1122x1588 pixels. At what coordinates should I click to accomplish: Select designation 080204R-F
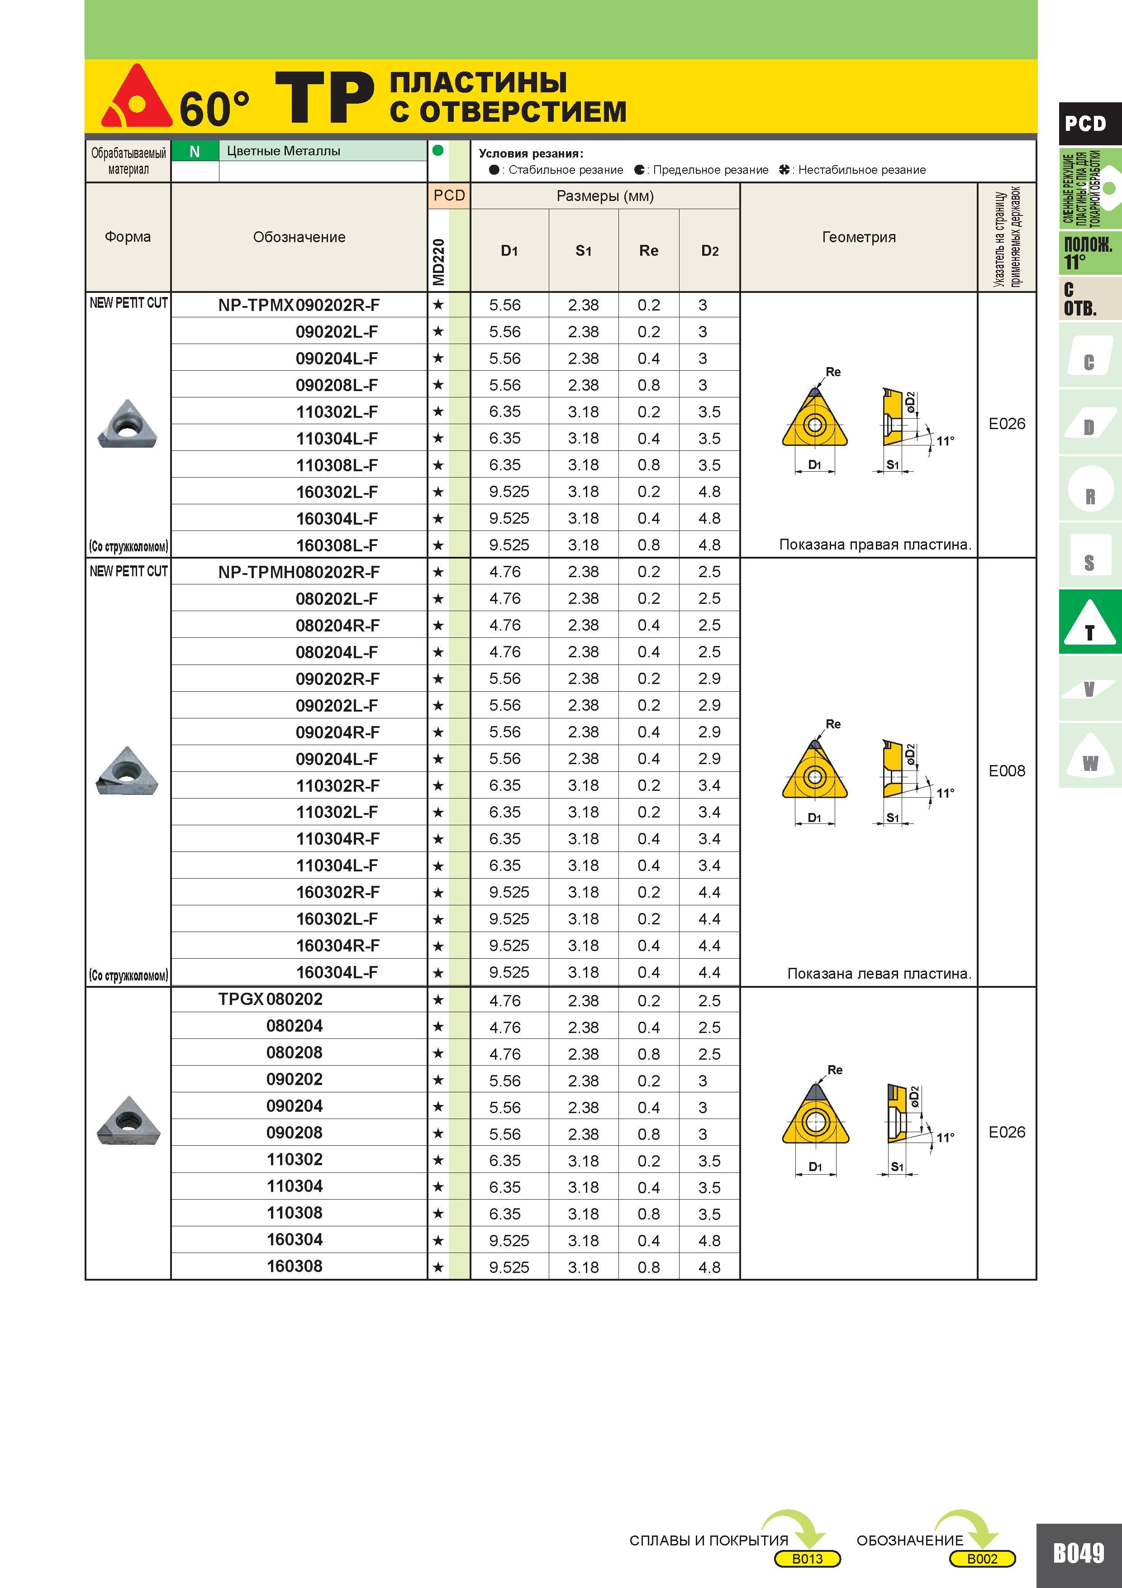pyautogui.click(x=338, y=626)
